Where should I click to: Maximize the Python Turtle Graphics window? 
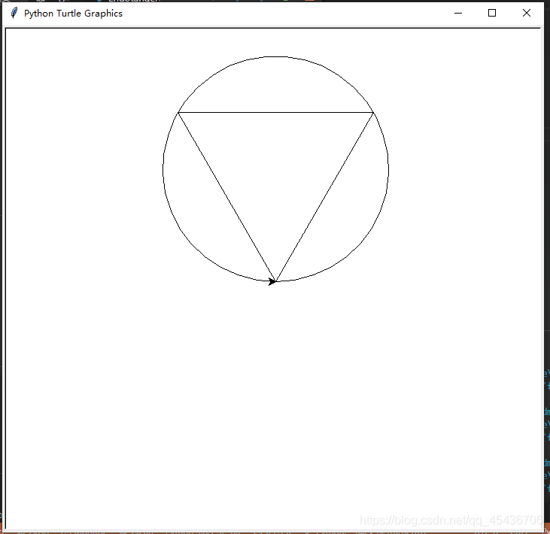(492, 13)
